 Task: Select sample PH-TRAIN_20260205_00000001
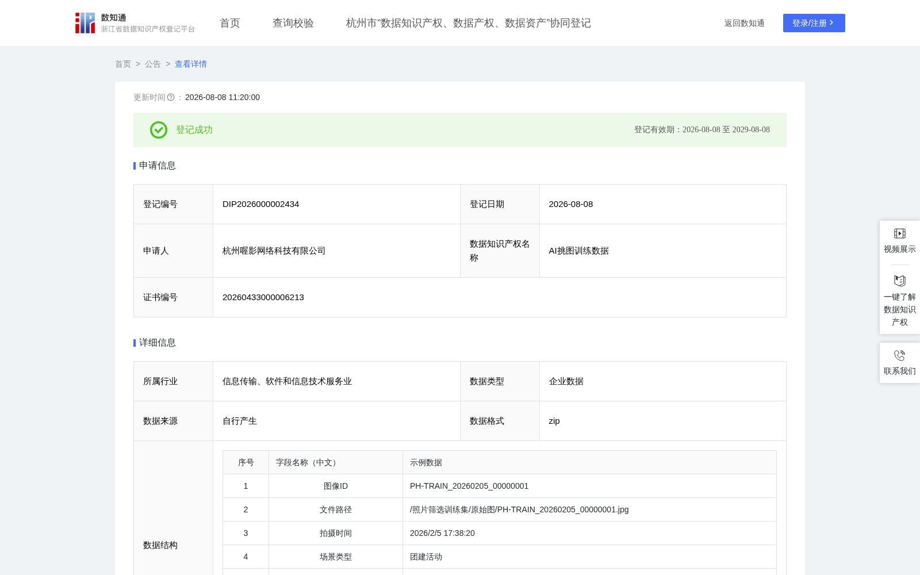click(x=469, y=486)
